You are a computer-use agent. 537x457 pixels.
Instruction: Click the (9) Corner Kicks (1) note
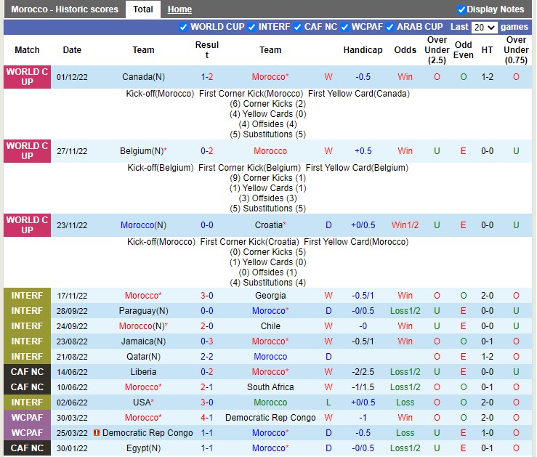point(268,178)
